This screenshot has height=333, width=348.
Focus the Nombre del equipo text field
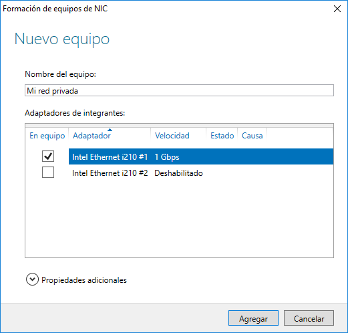(x=179, y=90)
